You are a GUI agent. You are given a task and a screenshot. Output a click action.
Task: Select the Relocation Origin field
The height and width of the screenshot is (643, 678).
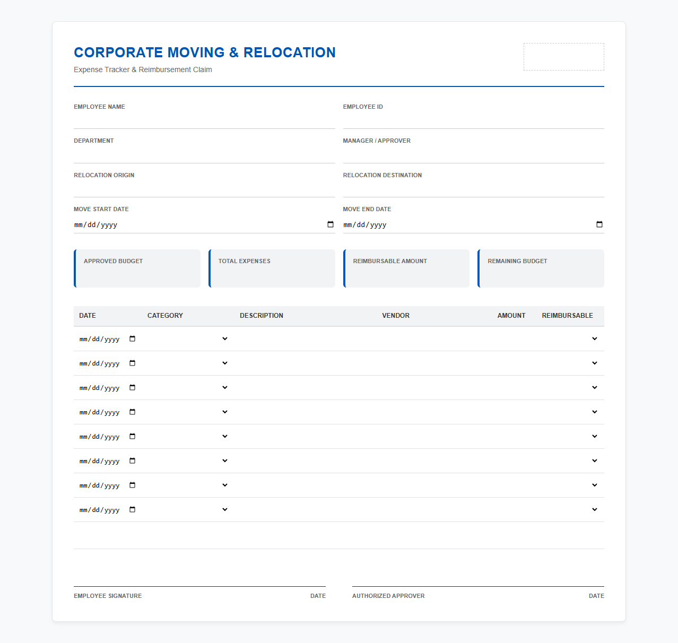pos(204,189)
